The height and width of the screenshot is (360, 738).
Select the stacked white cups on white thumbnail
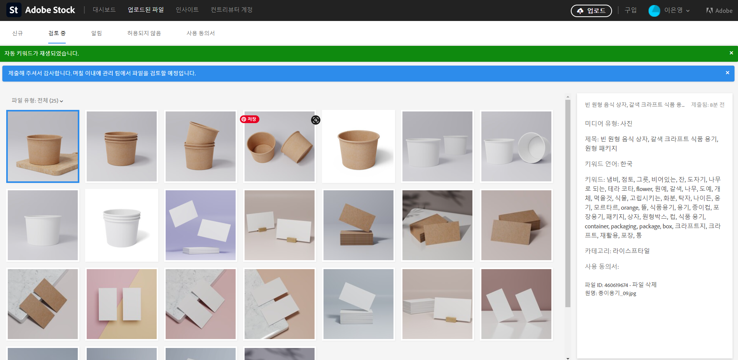(122, 225)
